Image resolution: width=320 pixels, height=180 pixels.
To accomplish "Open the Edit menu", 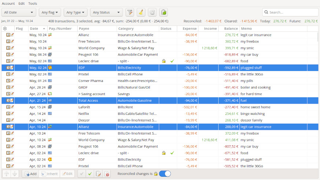I will click(x=22, y=3).
